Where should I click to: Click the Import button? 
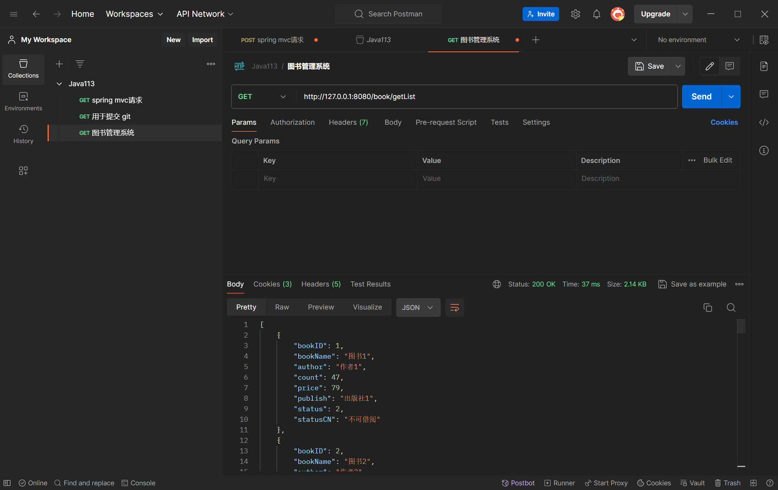(x=202, y=40)
